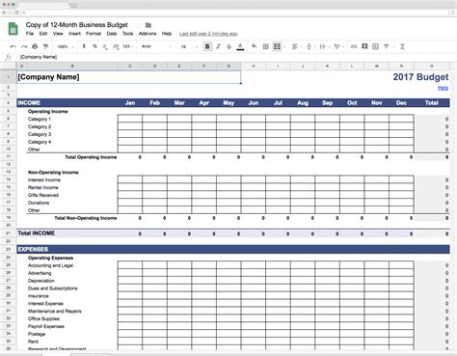Click the fx formula icon
Screen dimensions: 457x356
9,57
